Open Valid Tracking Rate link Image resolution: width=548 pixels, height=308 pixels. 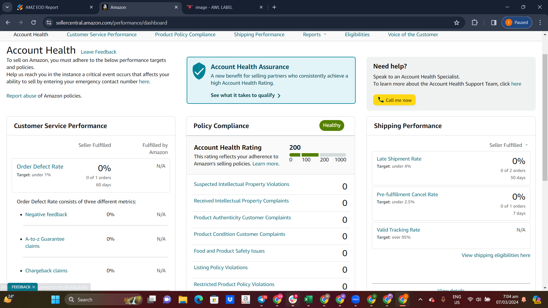pyautogui.click(x=398, y=230)
